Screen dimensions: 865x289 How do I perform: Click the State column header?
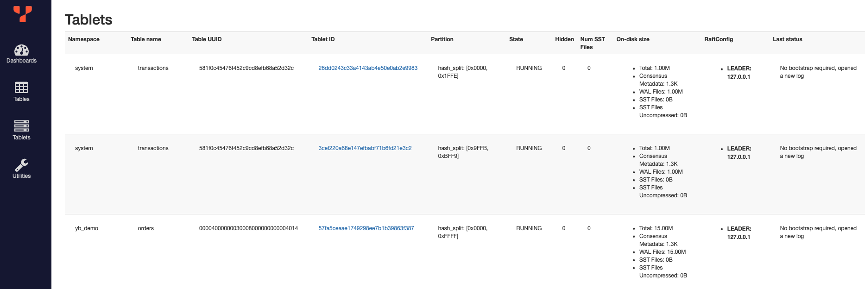[516, 39]
